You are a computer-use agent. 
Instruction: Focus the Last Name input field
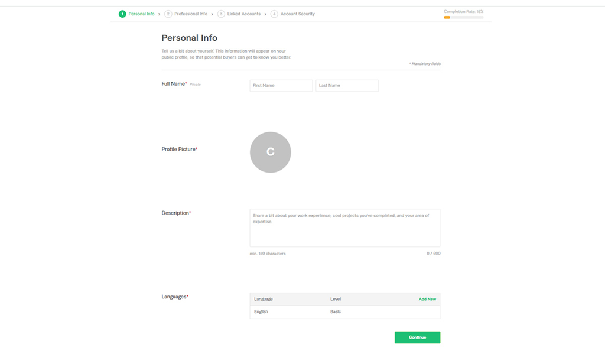(x=347, y=85)
